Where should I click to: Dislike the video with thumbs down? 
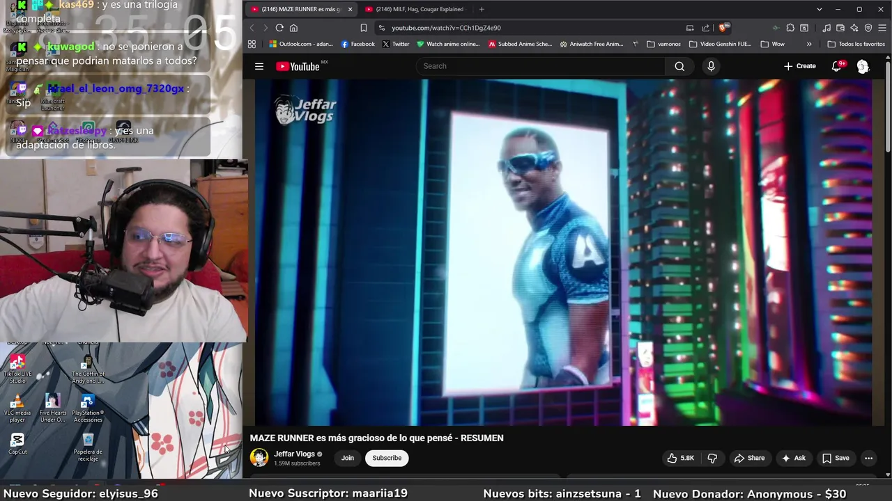(712, 458)
